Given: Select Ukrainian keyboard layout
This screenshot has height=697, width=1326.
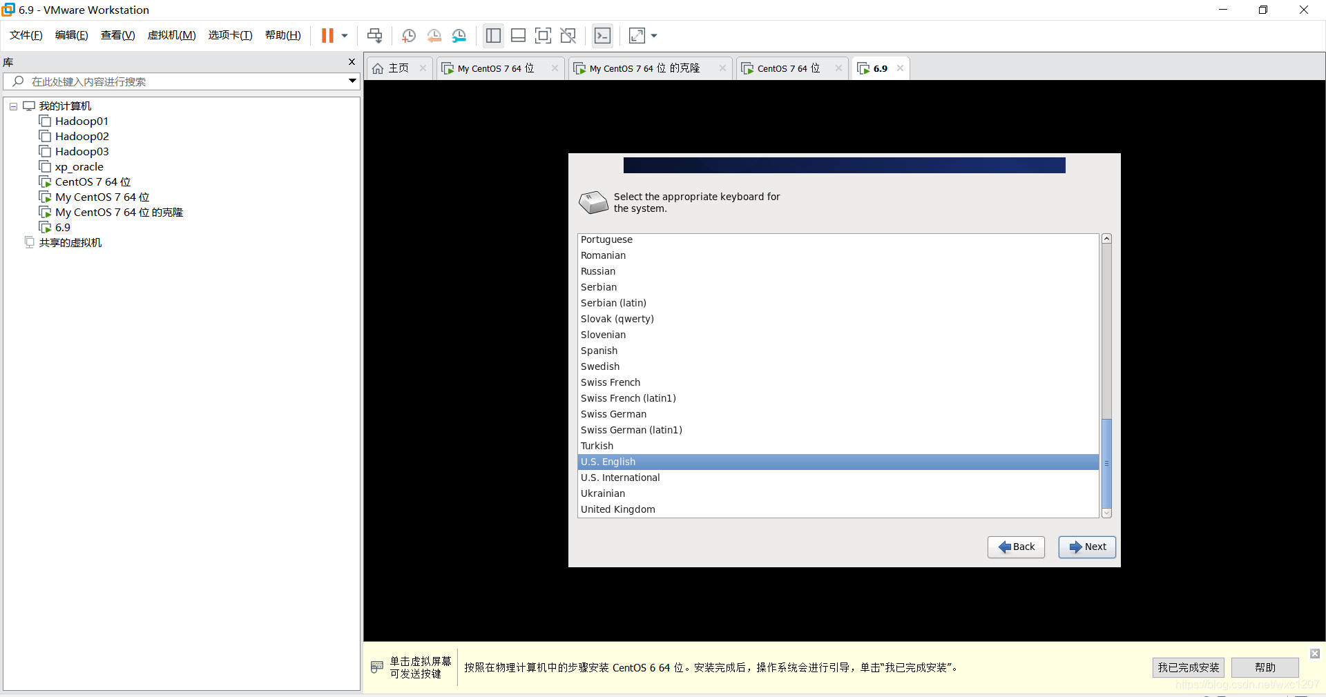Looking at the screenshot, I should tap(838, 493).
